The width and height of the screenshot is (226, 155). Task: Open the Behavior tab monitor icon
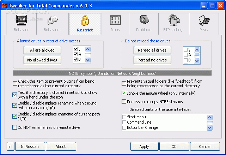[x=22, y=20]
